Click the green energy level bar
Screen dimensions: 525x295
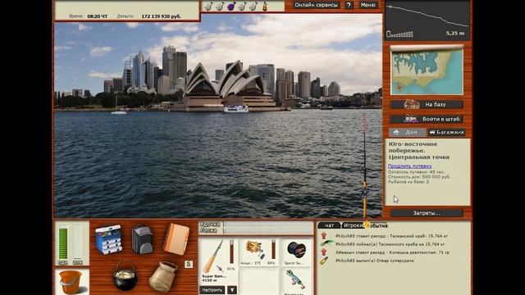[x=63, y=243]
